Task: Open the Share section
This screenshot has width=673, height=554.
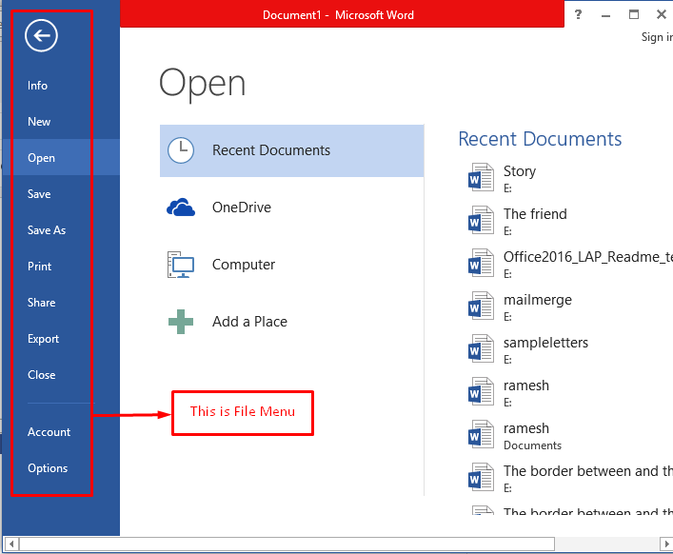Action: click(41, 303)
